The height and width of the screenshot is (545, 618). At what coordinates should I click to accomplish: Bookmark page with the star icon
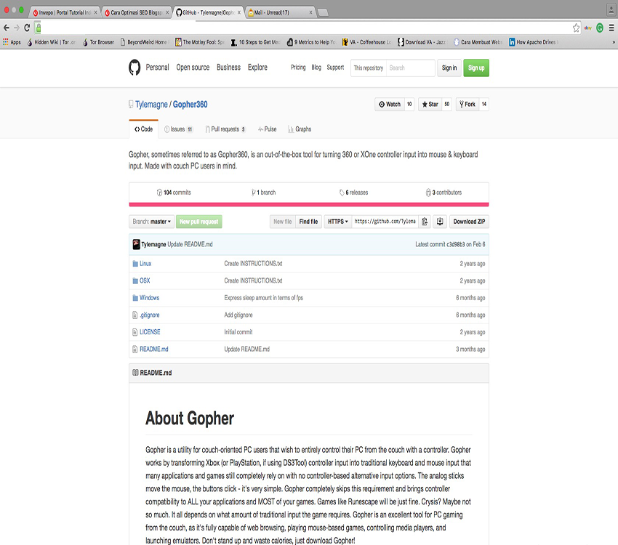(576, 28)
